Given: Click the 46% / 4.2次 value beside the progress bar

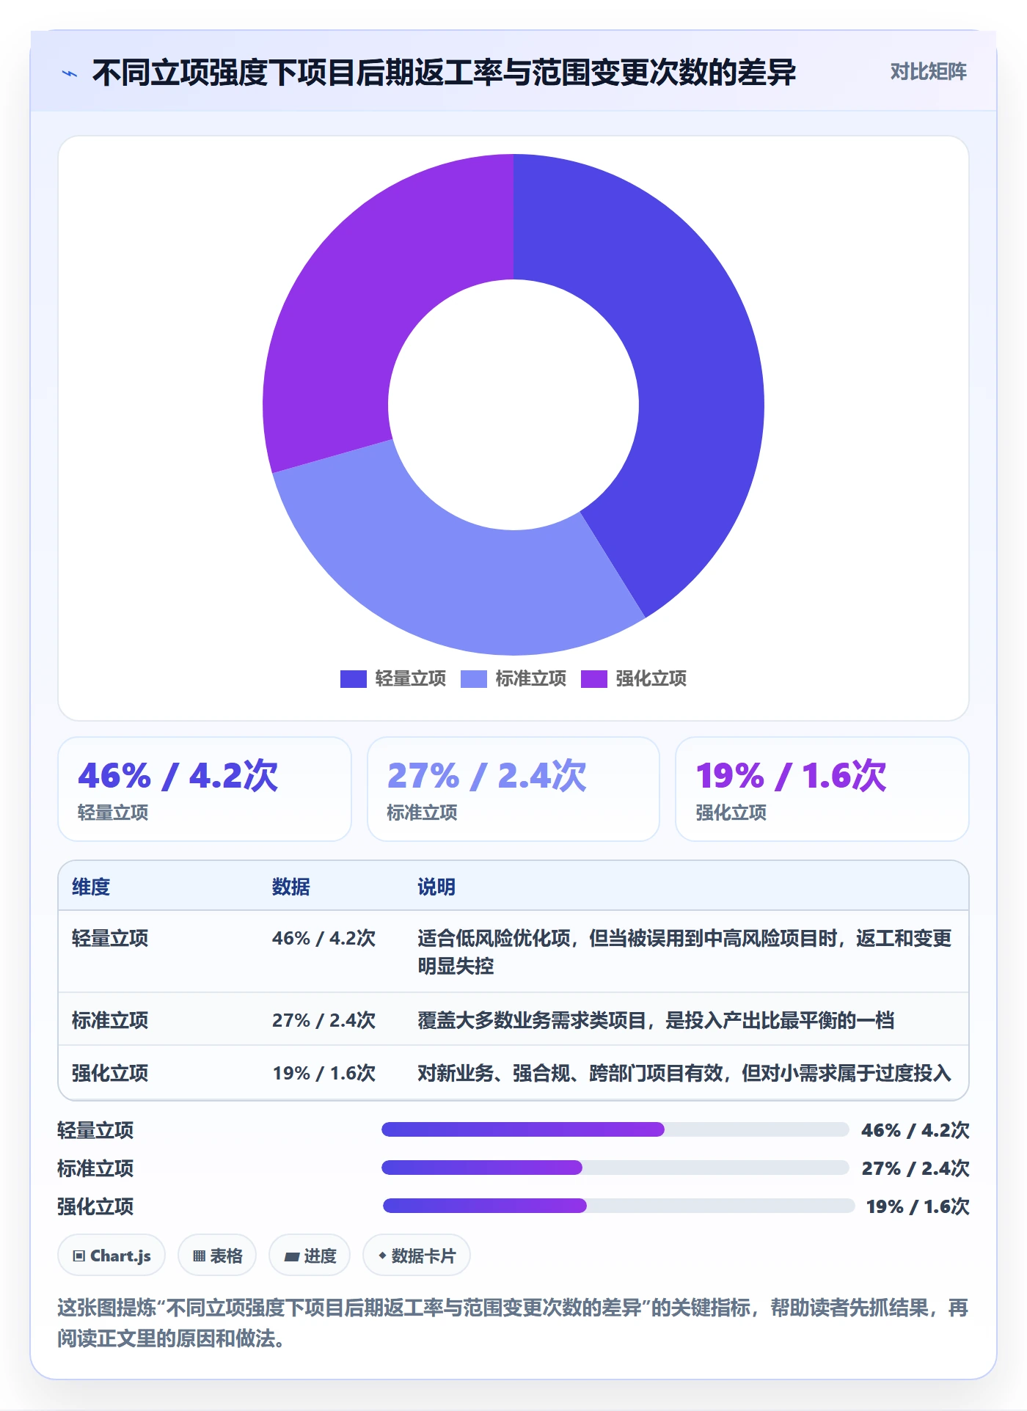Looking at the screenshot, I should [915, 1130].
